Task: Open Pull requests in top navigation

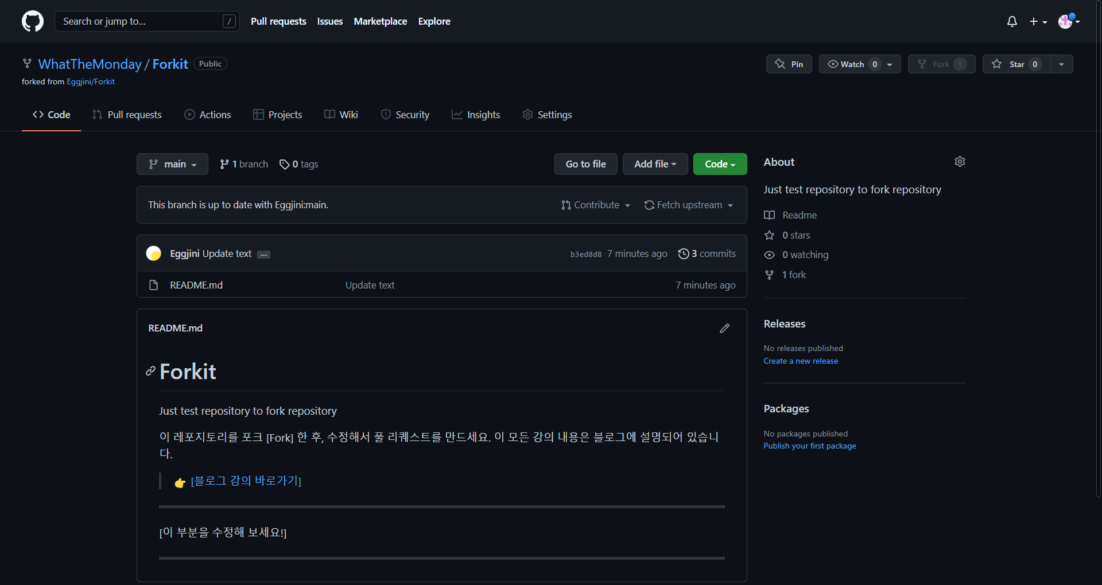Action: coord(278,21)
